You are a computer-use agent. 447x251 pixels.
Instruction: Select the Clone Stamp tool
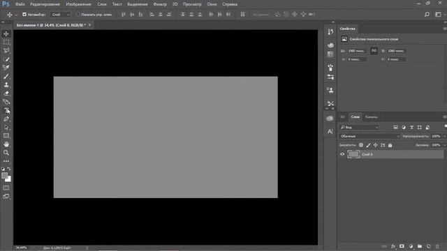click(x=6, y=85)
